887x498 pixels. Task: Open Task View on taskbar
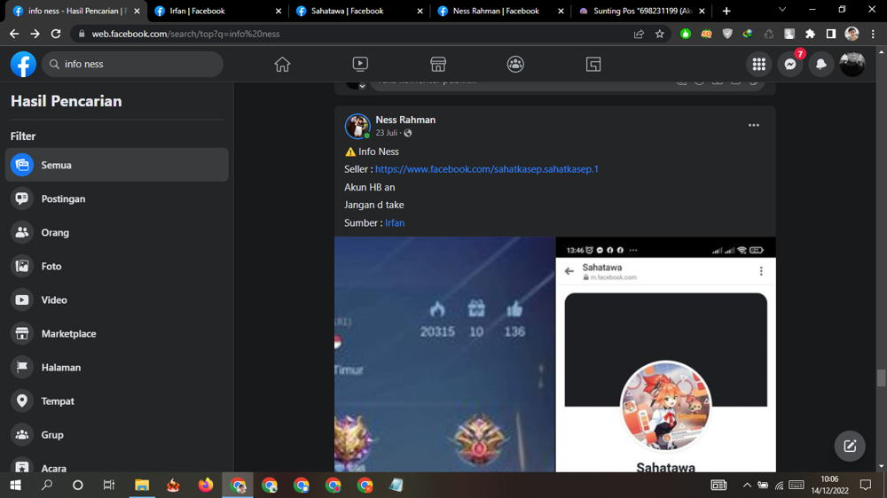pos(108,485)
